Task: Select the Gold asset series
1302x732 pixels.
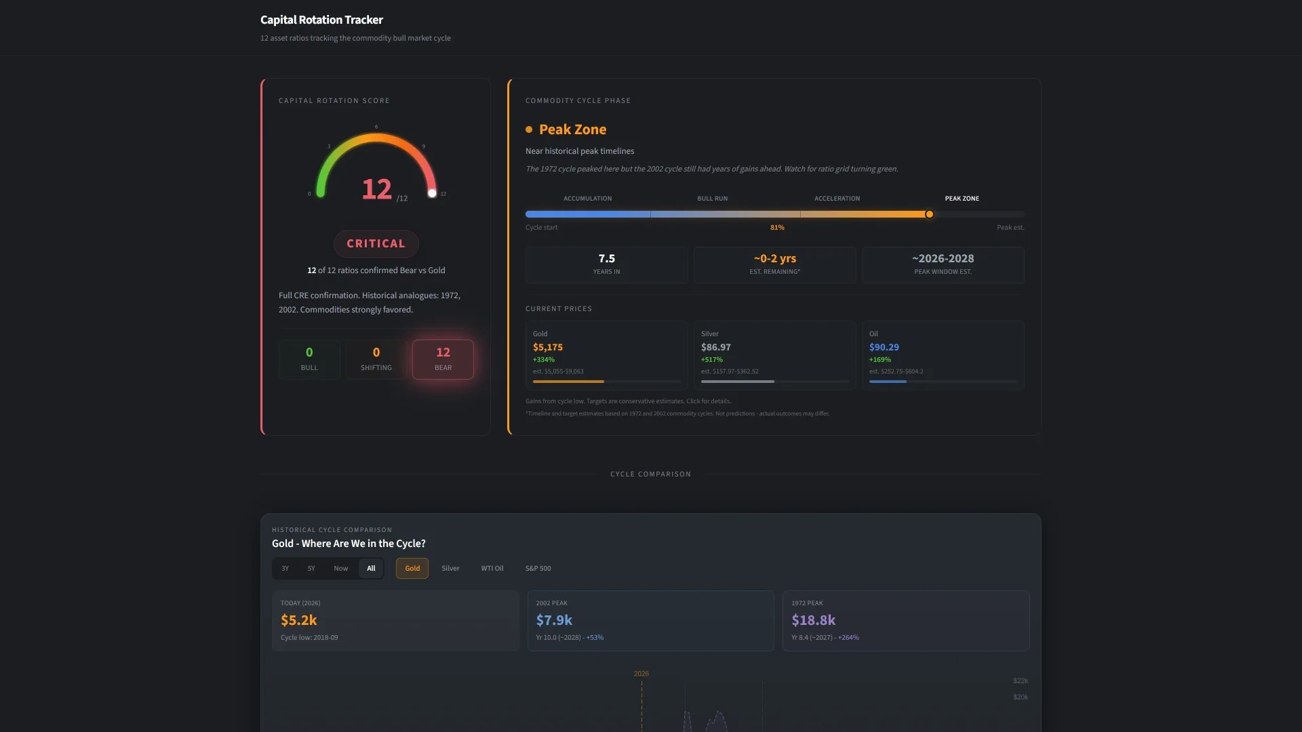Action: (412, 568)
